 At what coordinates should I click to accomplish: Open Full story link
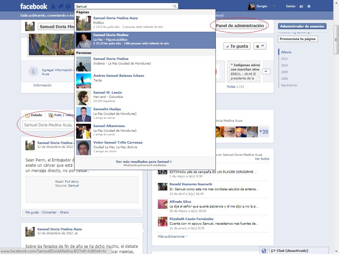point(72,181)
